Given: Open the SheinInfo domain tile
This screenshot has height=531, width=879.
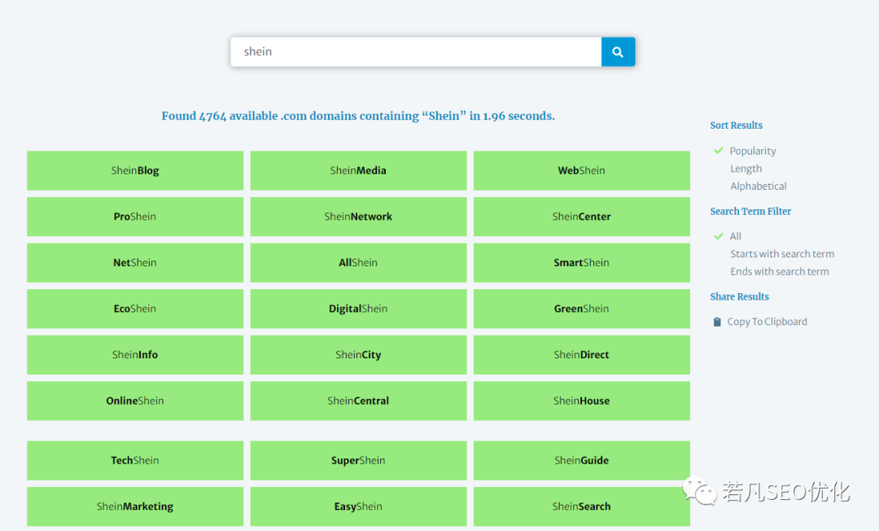Looking at the screenshot, I should click(x=135, y=355).
